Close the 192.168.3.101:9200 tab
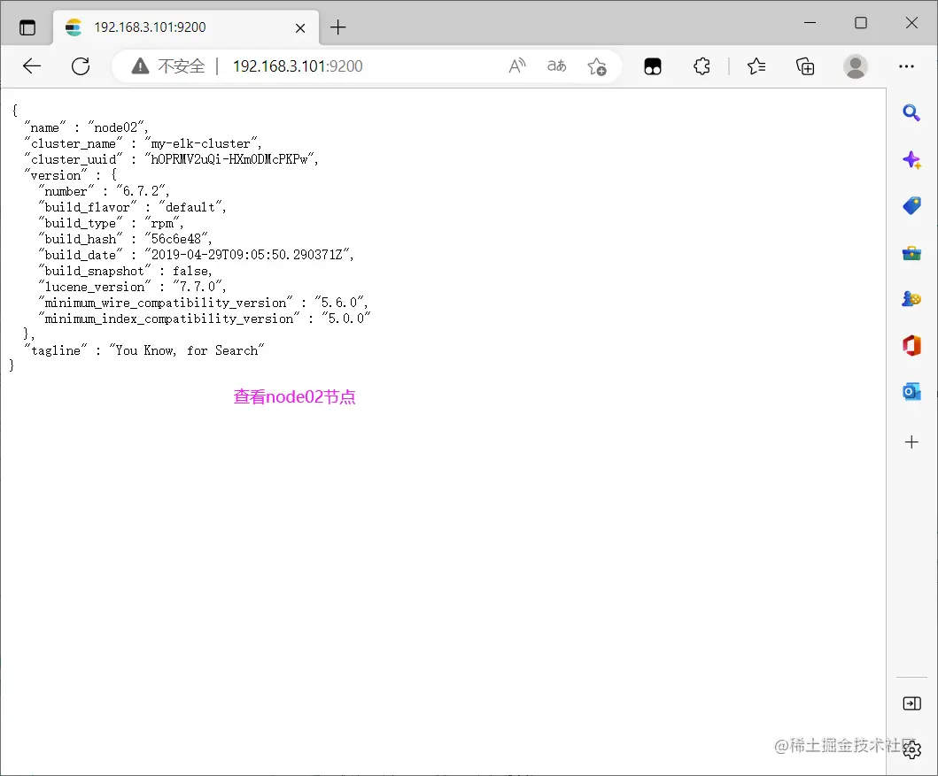938x776 pixels. pos(300,28)
